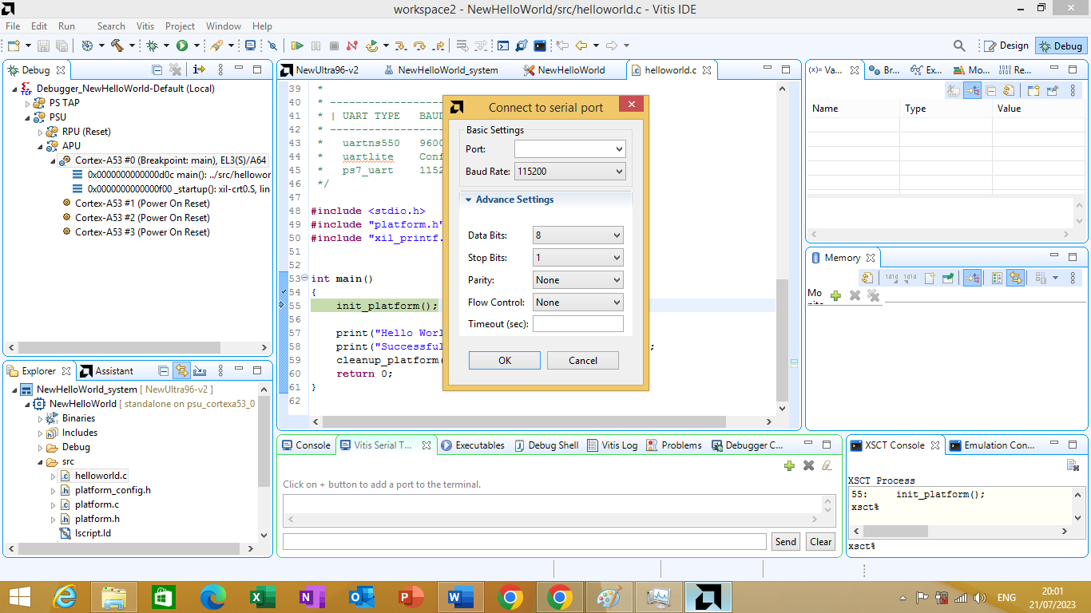Toggle Memory view link rendering panes button
This screenshot has height=613, width=1091.
[1015, 278]
